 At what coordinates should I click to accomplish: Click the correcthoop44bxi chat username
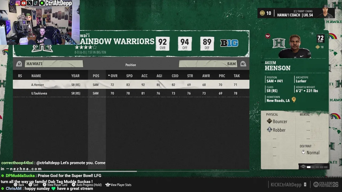point(17,163)
